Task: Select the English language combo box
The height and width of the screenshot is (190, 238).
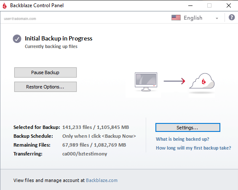Action: [195, 18]
